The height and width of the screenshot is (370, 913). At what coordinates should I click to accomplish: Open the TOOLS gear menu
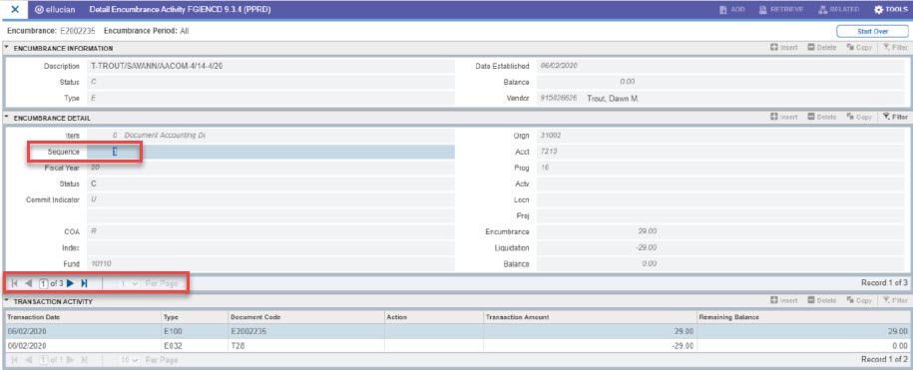point(890,10)
